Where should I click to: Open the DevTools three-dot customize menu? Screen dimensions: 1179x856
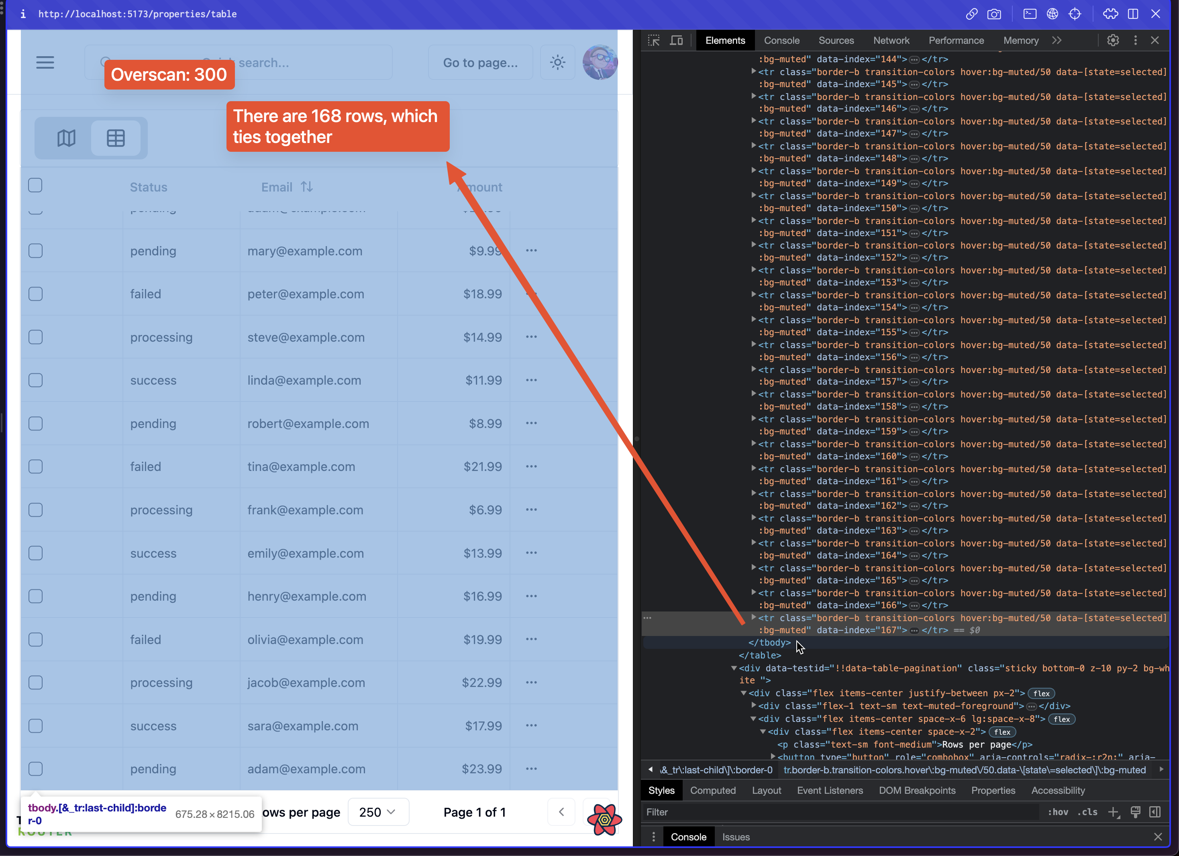[1135, 41]
